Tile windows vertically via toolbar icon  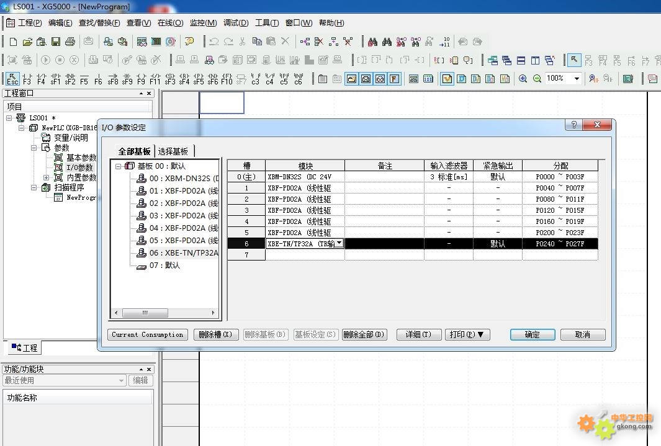pyautogui.click(x=536, y=60)
